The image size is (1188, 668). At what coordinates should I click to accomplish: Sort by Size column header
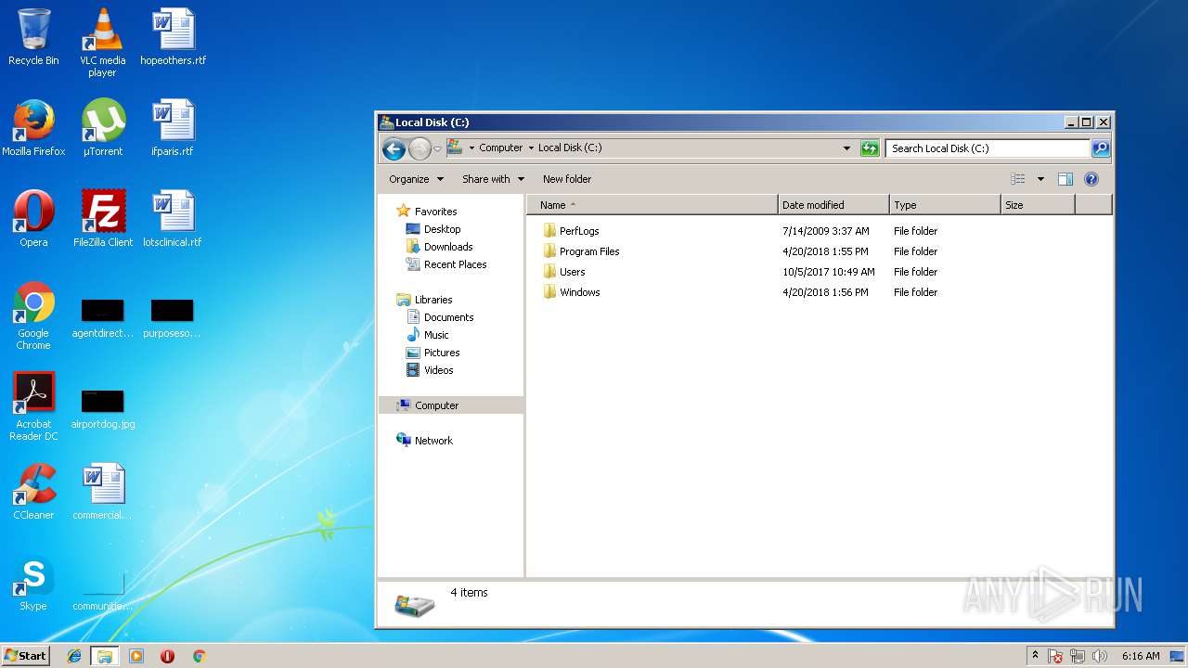coord(1038,205)
